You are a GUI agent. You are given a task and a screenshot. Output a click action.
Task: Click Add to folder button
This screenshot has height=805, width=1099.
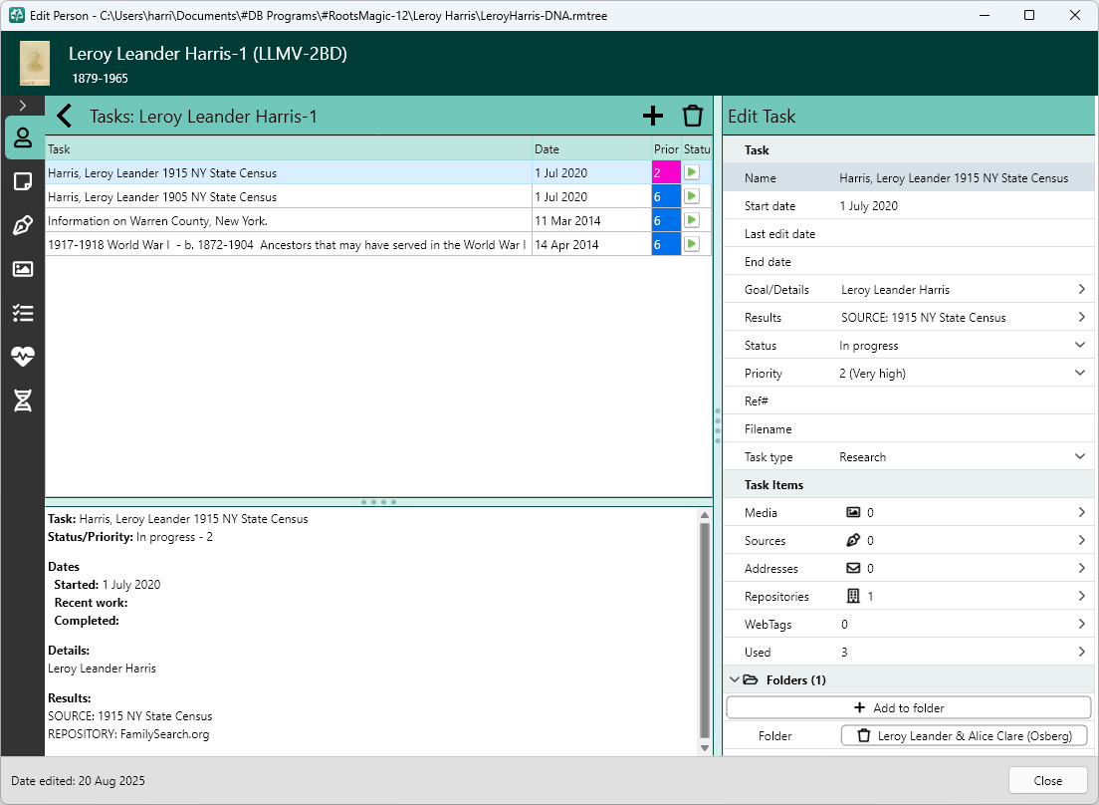908,707
